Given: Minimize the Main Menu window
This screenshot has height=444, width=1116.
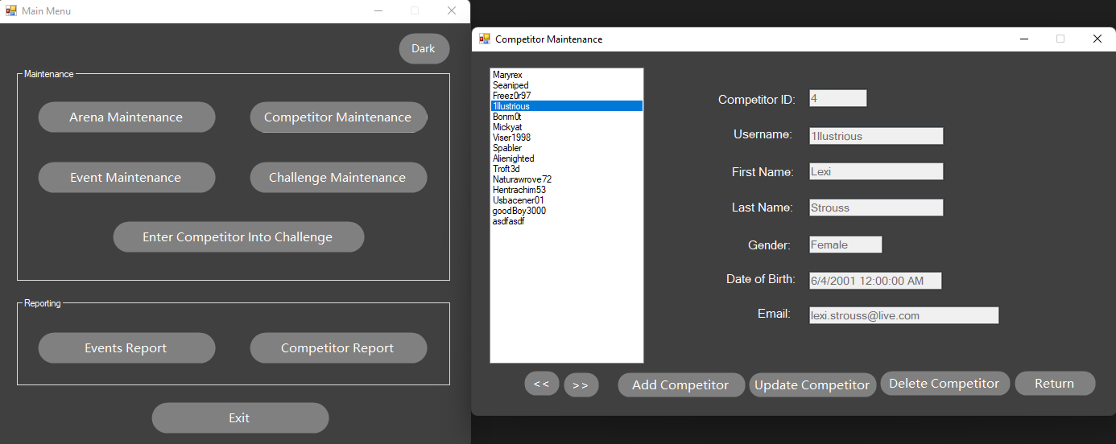Looking at the screenshot, I should point(378,10).
